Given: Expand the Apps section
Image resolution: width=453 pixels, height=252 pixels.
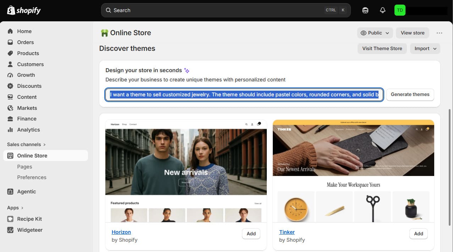Looking at the screenshot, I should pos(15,208).
